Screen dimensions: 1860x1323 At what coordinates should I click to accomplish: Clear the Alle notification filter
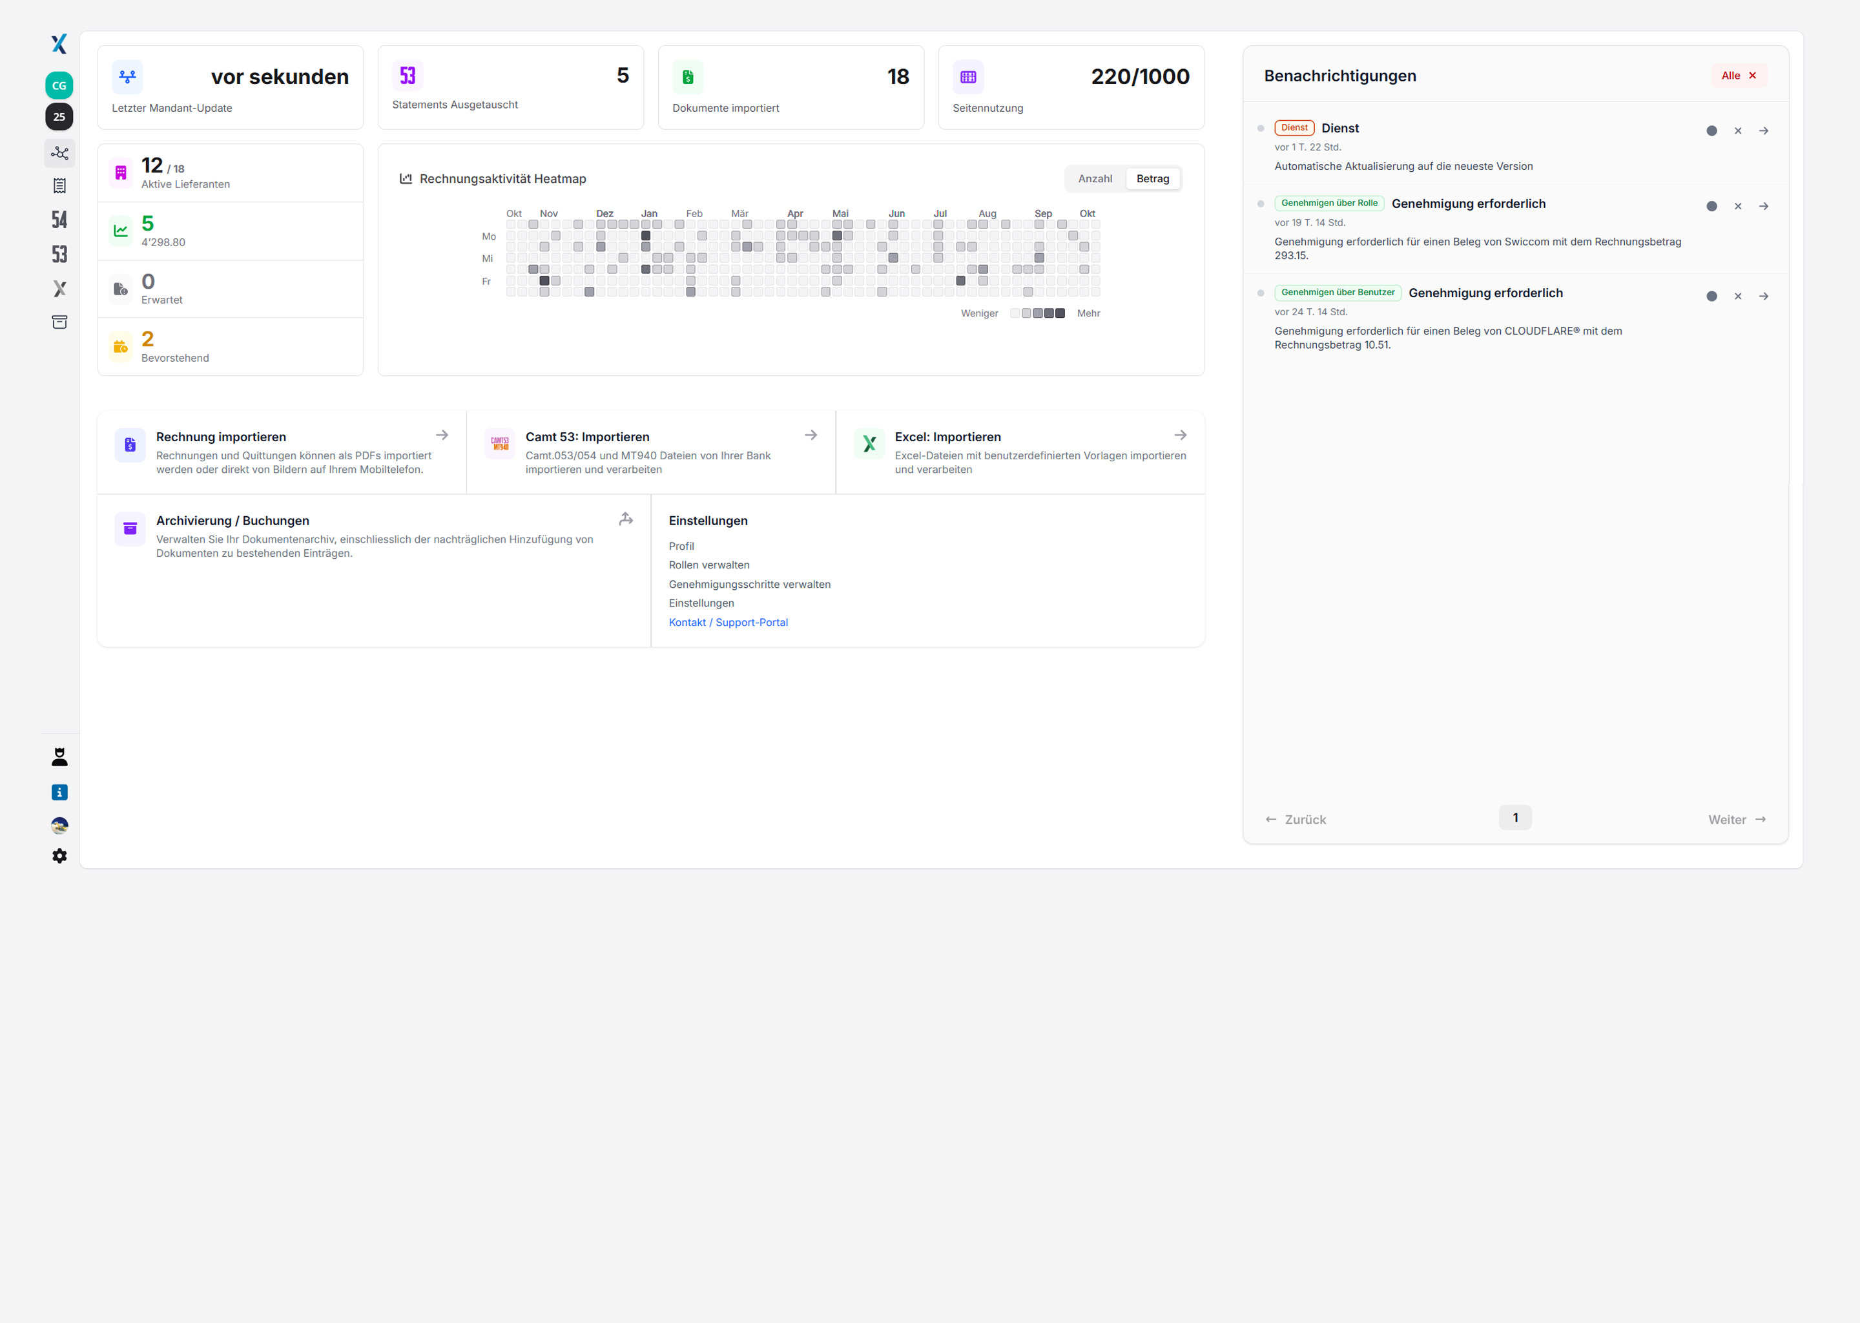pos(1751,76)
